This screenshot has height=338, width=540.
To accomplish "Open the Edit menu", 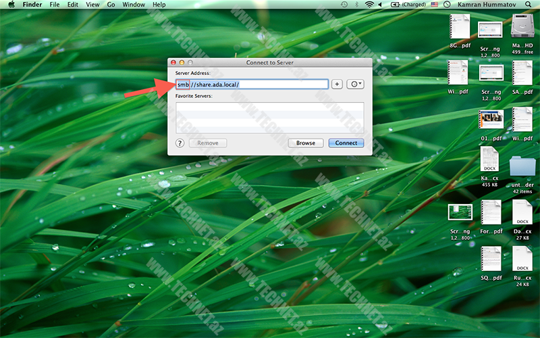I will 73,5.
